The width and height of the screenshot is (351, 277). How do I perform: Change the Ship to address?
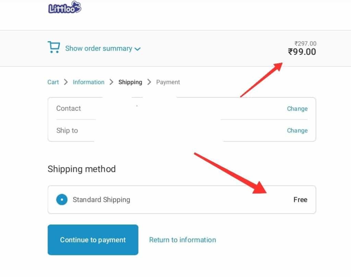(297, 131)
